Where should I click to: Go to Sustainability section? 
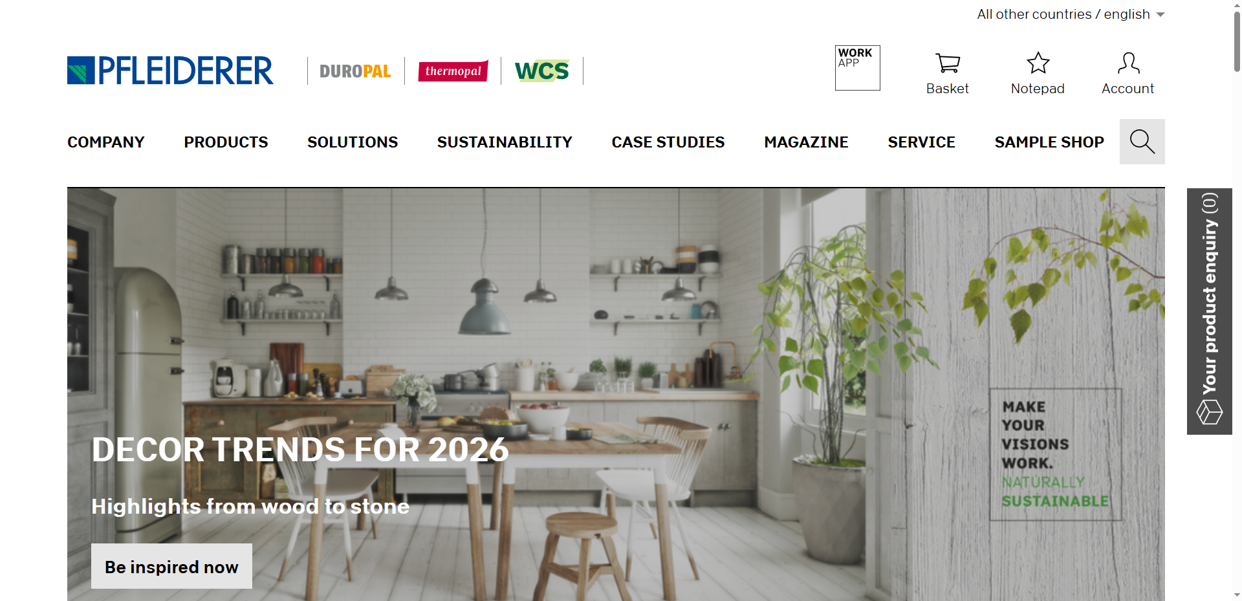[505, 142]
